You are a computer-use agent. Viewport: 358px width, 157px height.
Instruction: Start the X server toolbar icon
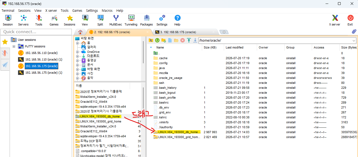coord(335,20)
